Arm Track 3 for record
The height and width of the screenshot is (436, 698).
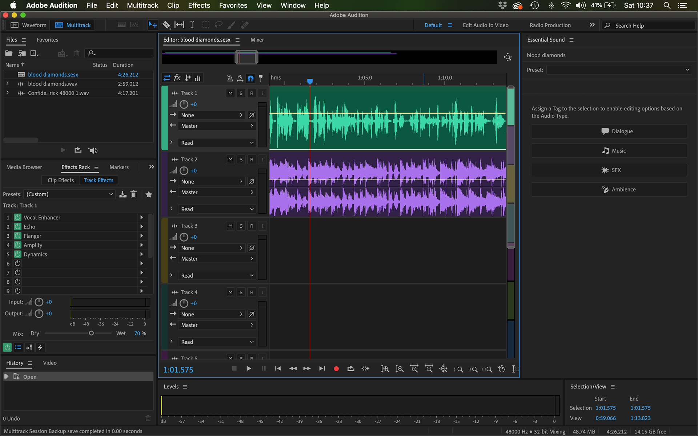(x=252, y=226)
